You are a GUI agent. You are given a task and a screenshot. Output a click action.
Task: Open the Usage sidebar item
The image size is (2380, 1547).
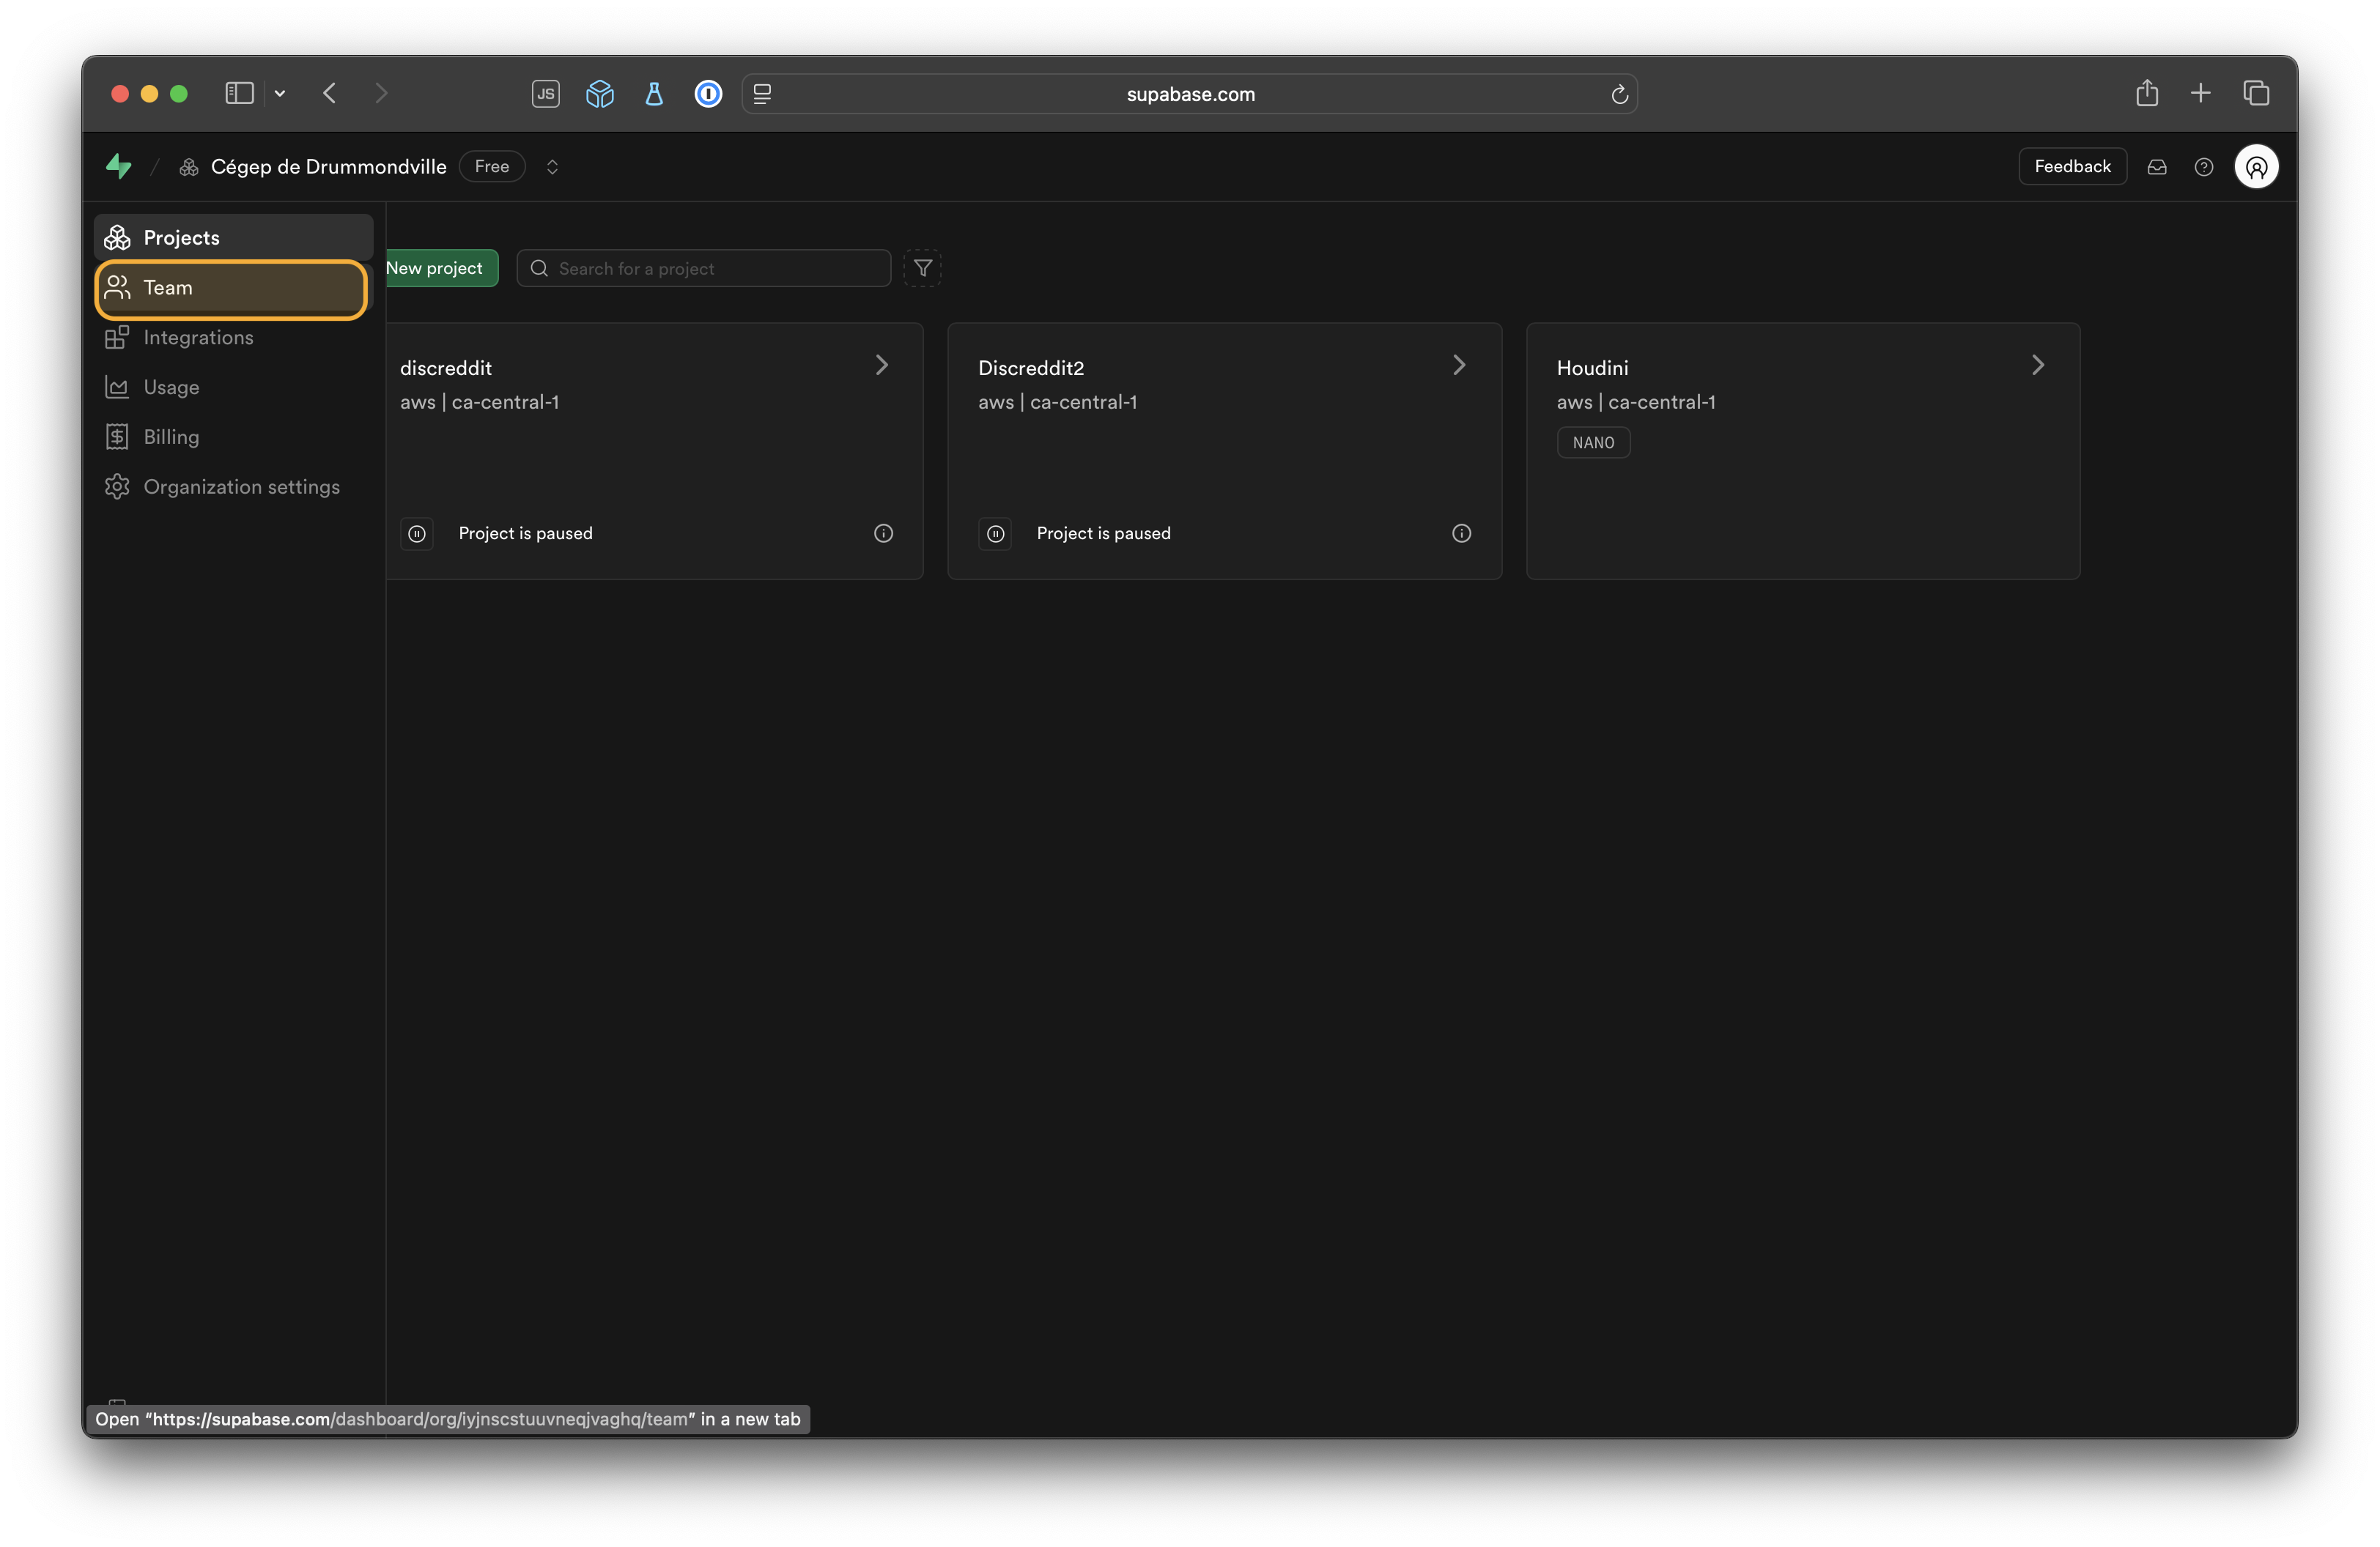(x=234, y=387)
